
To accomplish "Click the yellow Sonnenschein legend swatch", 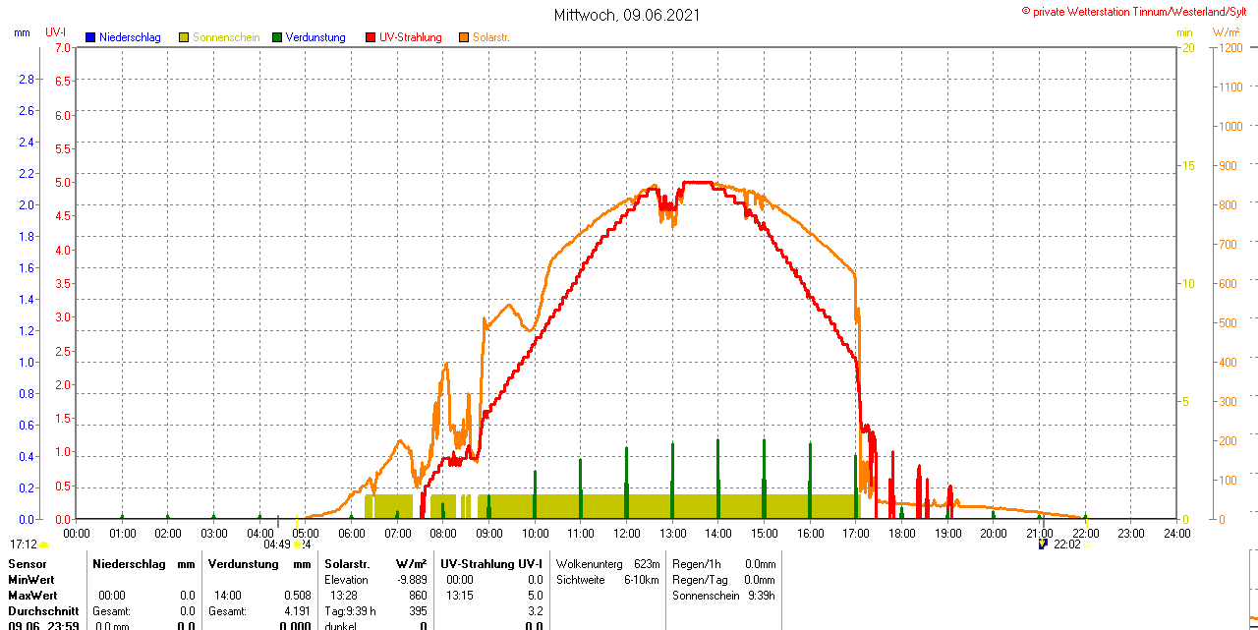I will [184, 37].
